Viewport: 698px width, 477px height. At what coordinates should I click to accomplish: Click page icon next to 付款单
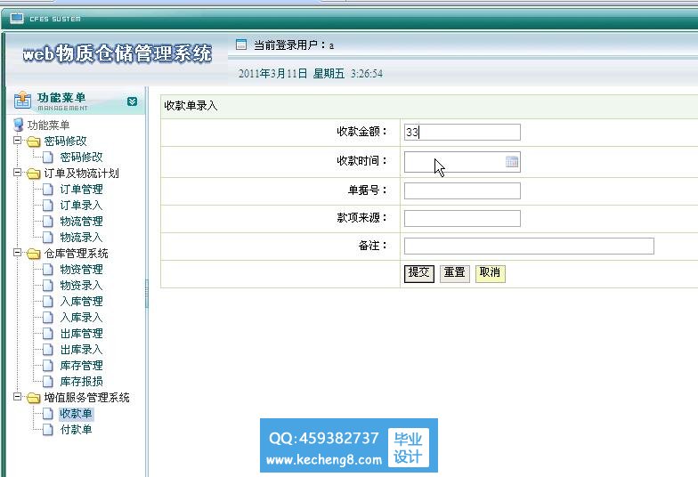pos(48,430)
